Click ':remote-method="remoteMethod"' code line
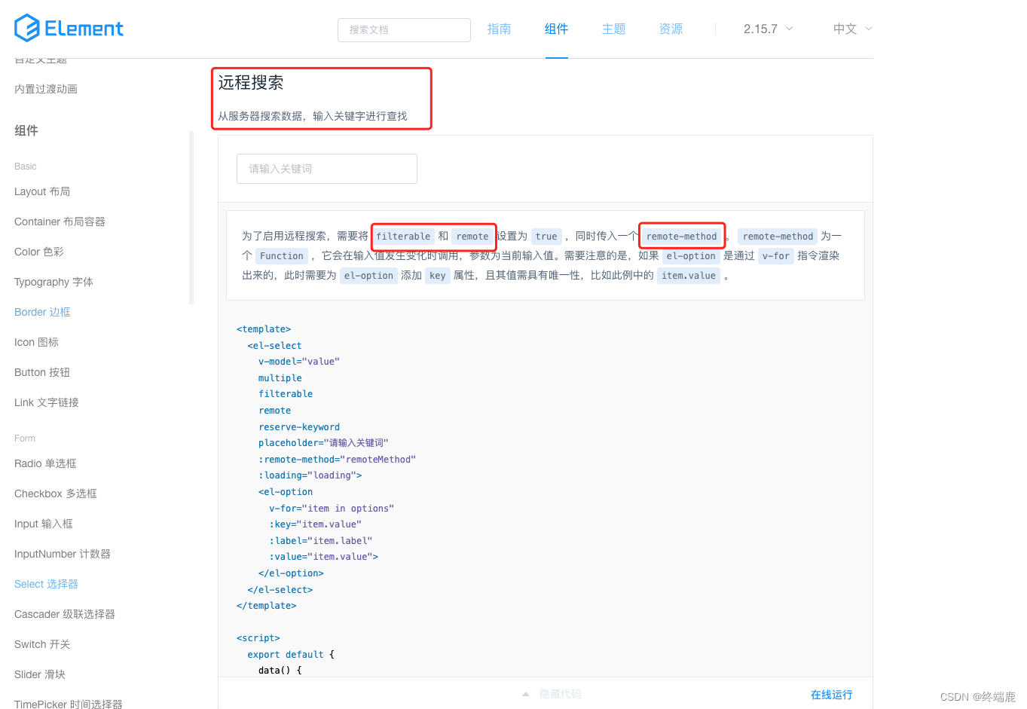 coord(337,459)
